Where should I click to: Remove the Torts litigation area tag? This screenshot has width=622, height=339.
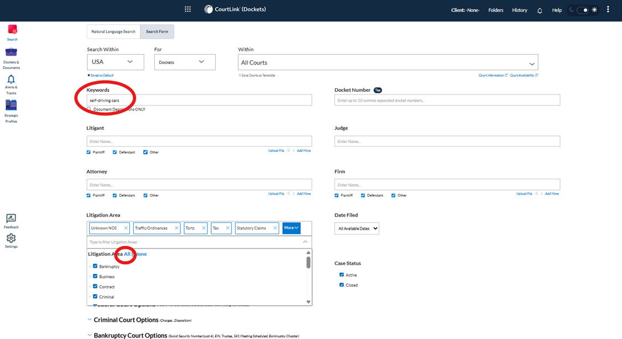(203, 228)
